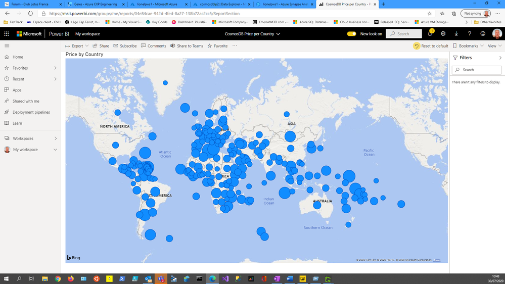Open Deployment pipelines
The image size is (505, 284).
tap(30, 112)
